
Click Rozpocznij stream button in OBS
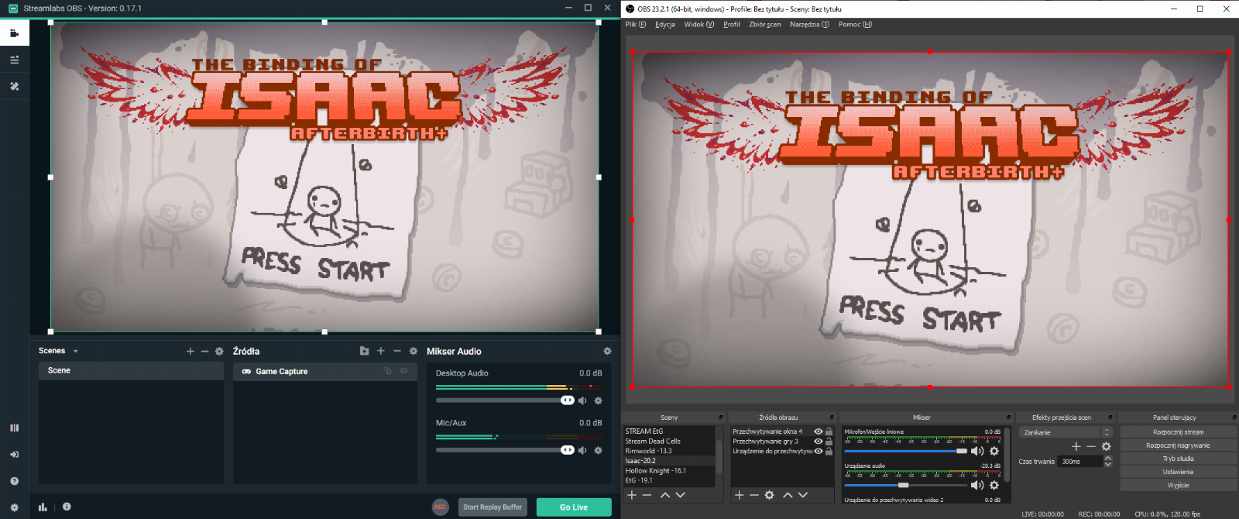point(1178,432)
